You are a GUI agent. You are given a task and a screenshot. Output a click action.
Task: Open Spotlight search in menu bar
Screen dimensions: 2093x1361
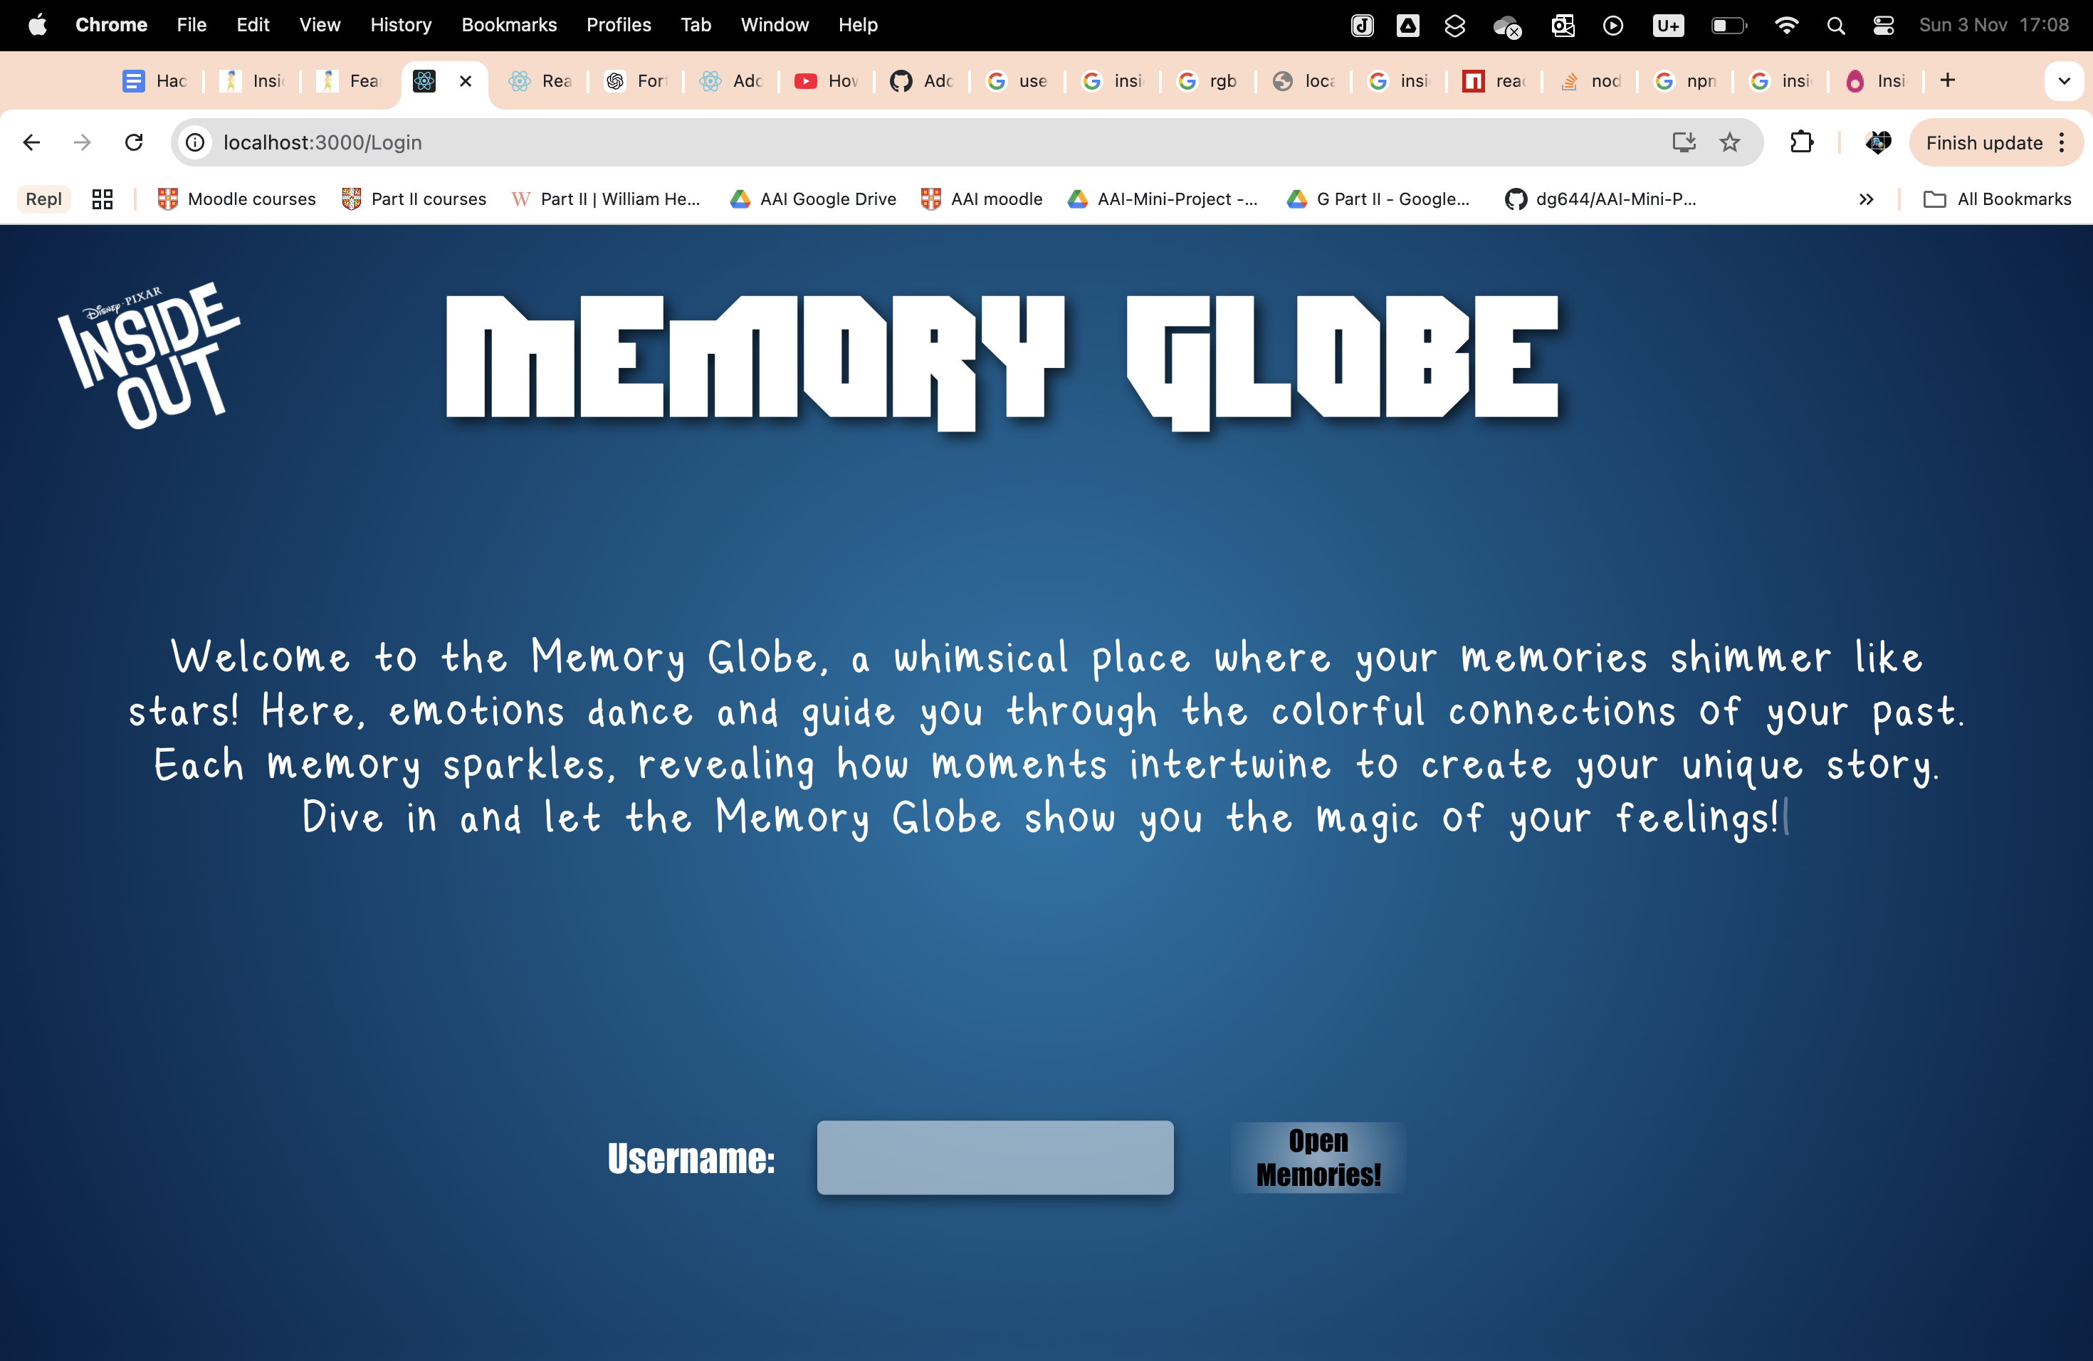pos(1835,26)
